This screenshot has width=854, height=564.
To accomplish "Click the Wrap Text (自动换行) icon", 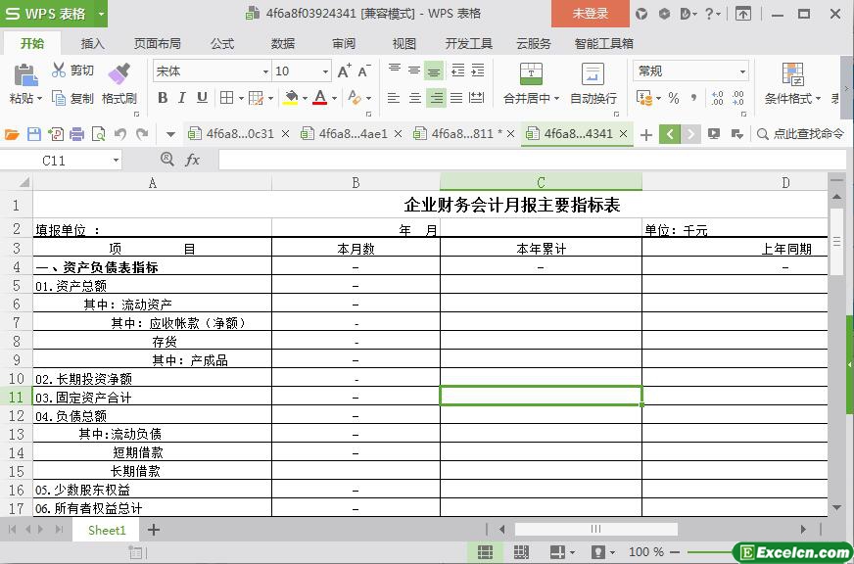I will click(x=593, y=74).
